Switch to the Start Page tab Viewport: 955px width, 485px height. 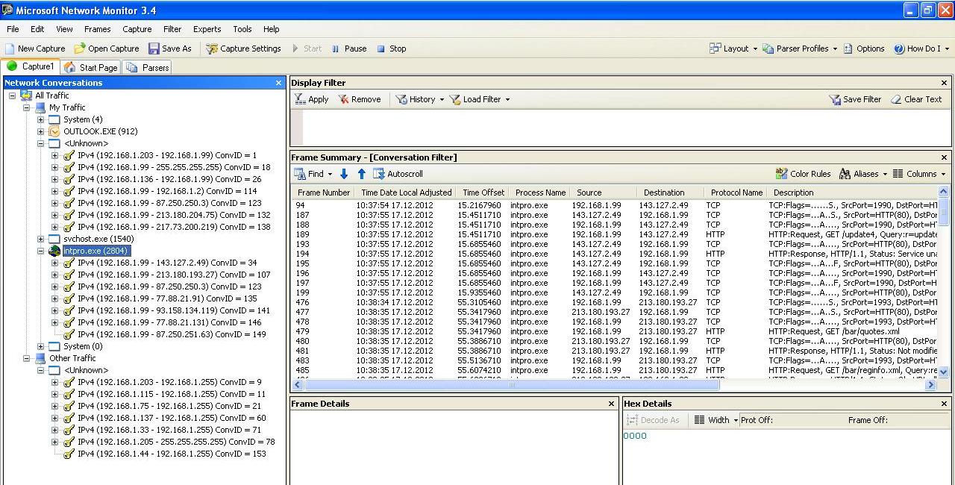(91, 67)
